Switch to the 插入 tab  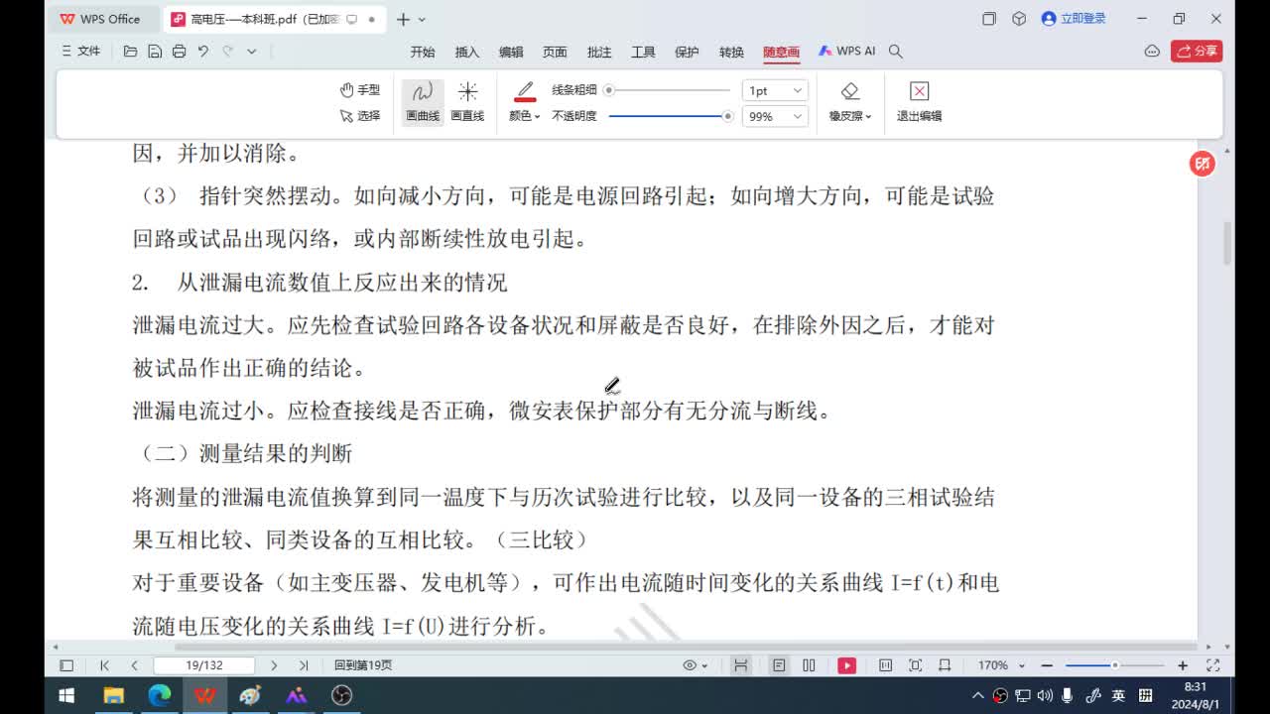(466, 52)
